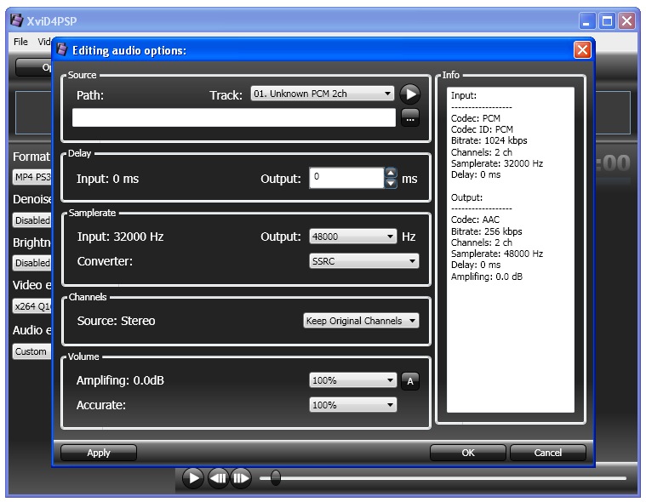Expand the Keep Original Channels dropdown
The image size is (646, 502).
click(x=361, y=321)
